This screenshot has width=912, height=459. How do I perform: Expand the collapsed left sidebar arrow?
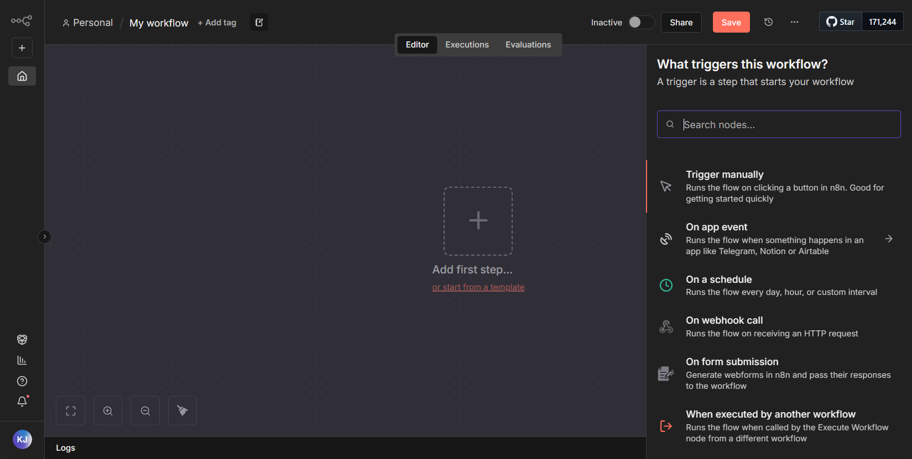(44, 237)
